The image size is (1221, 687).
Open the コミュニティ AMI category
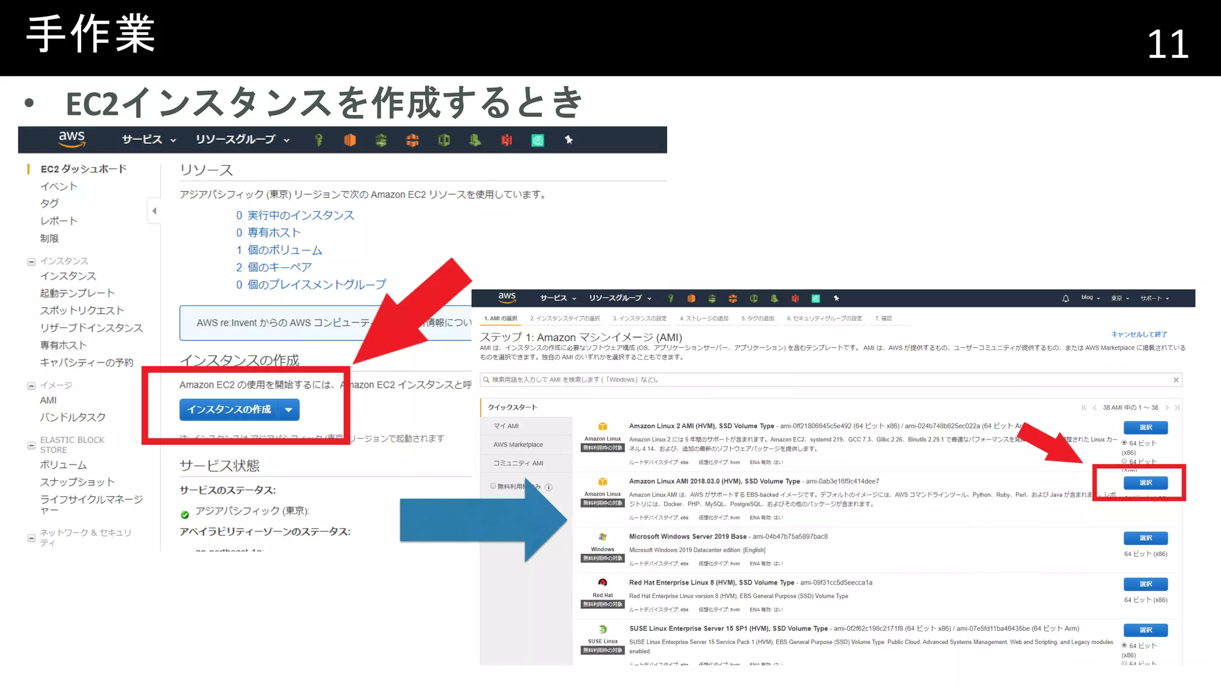pyautogui.click(x=526, y=463)
